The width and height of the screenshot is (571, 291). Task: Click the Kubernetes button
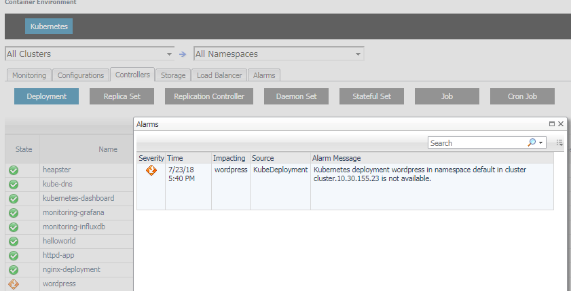point(49,26)
